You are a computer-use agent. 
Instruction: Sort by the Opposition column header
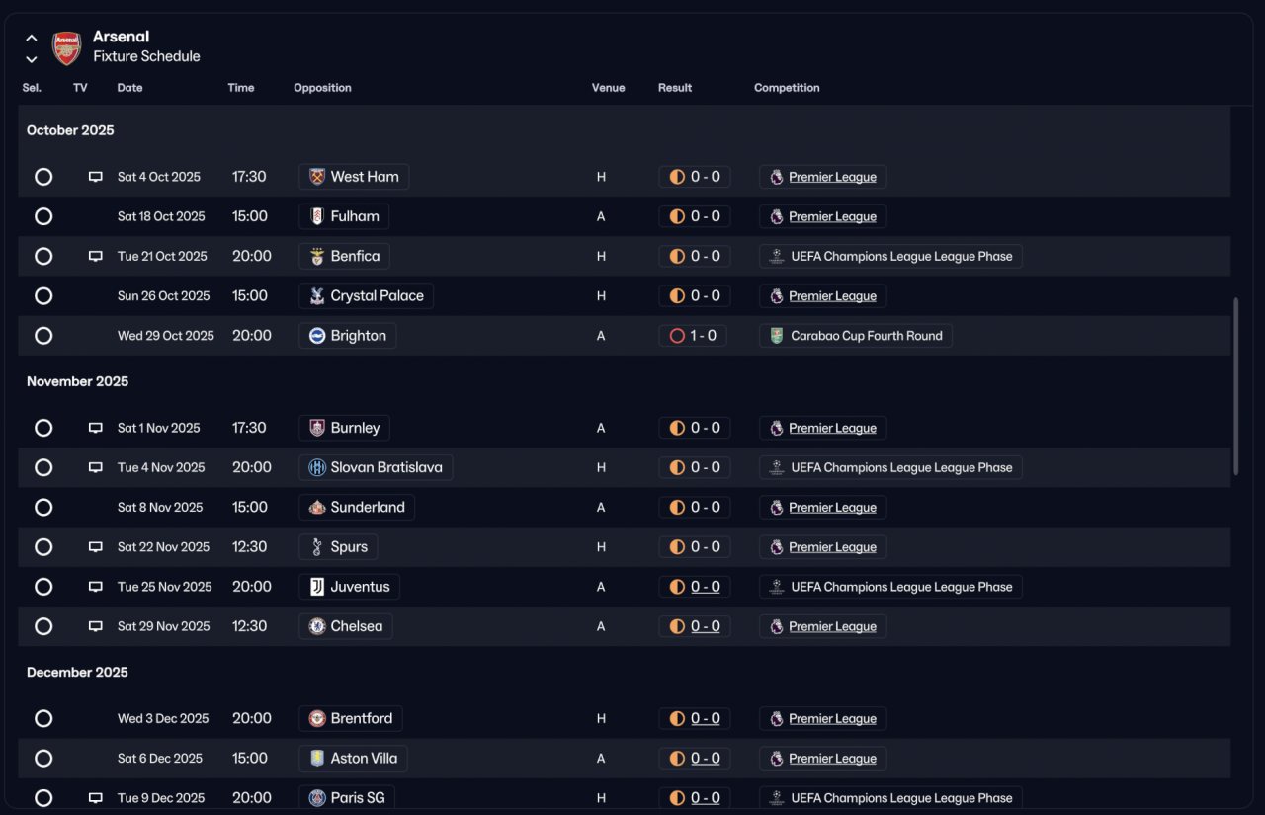pos(322,88)
